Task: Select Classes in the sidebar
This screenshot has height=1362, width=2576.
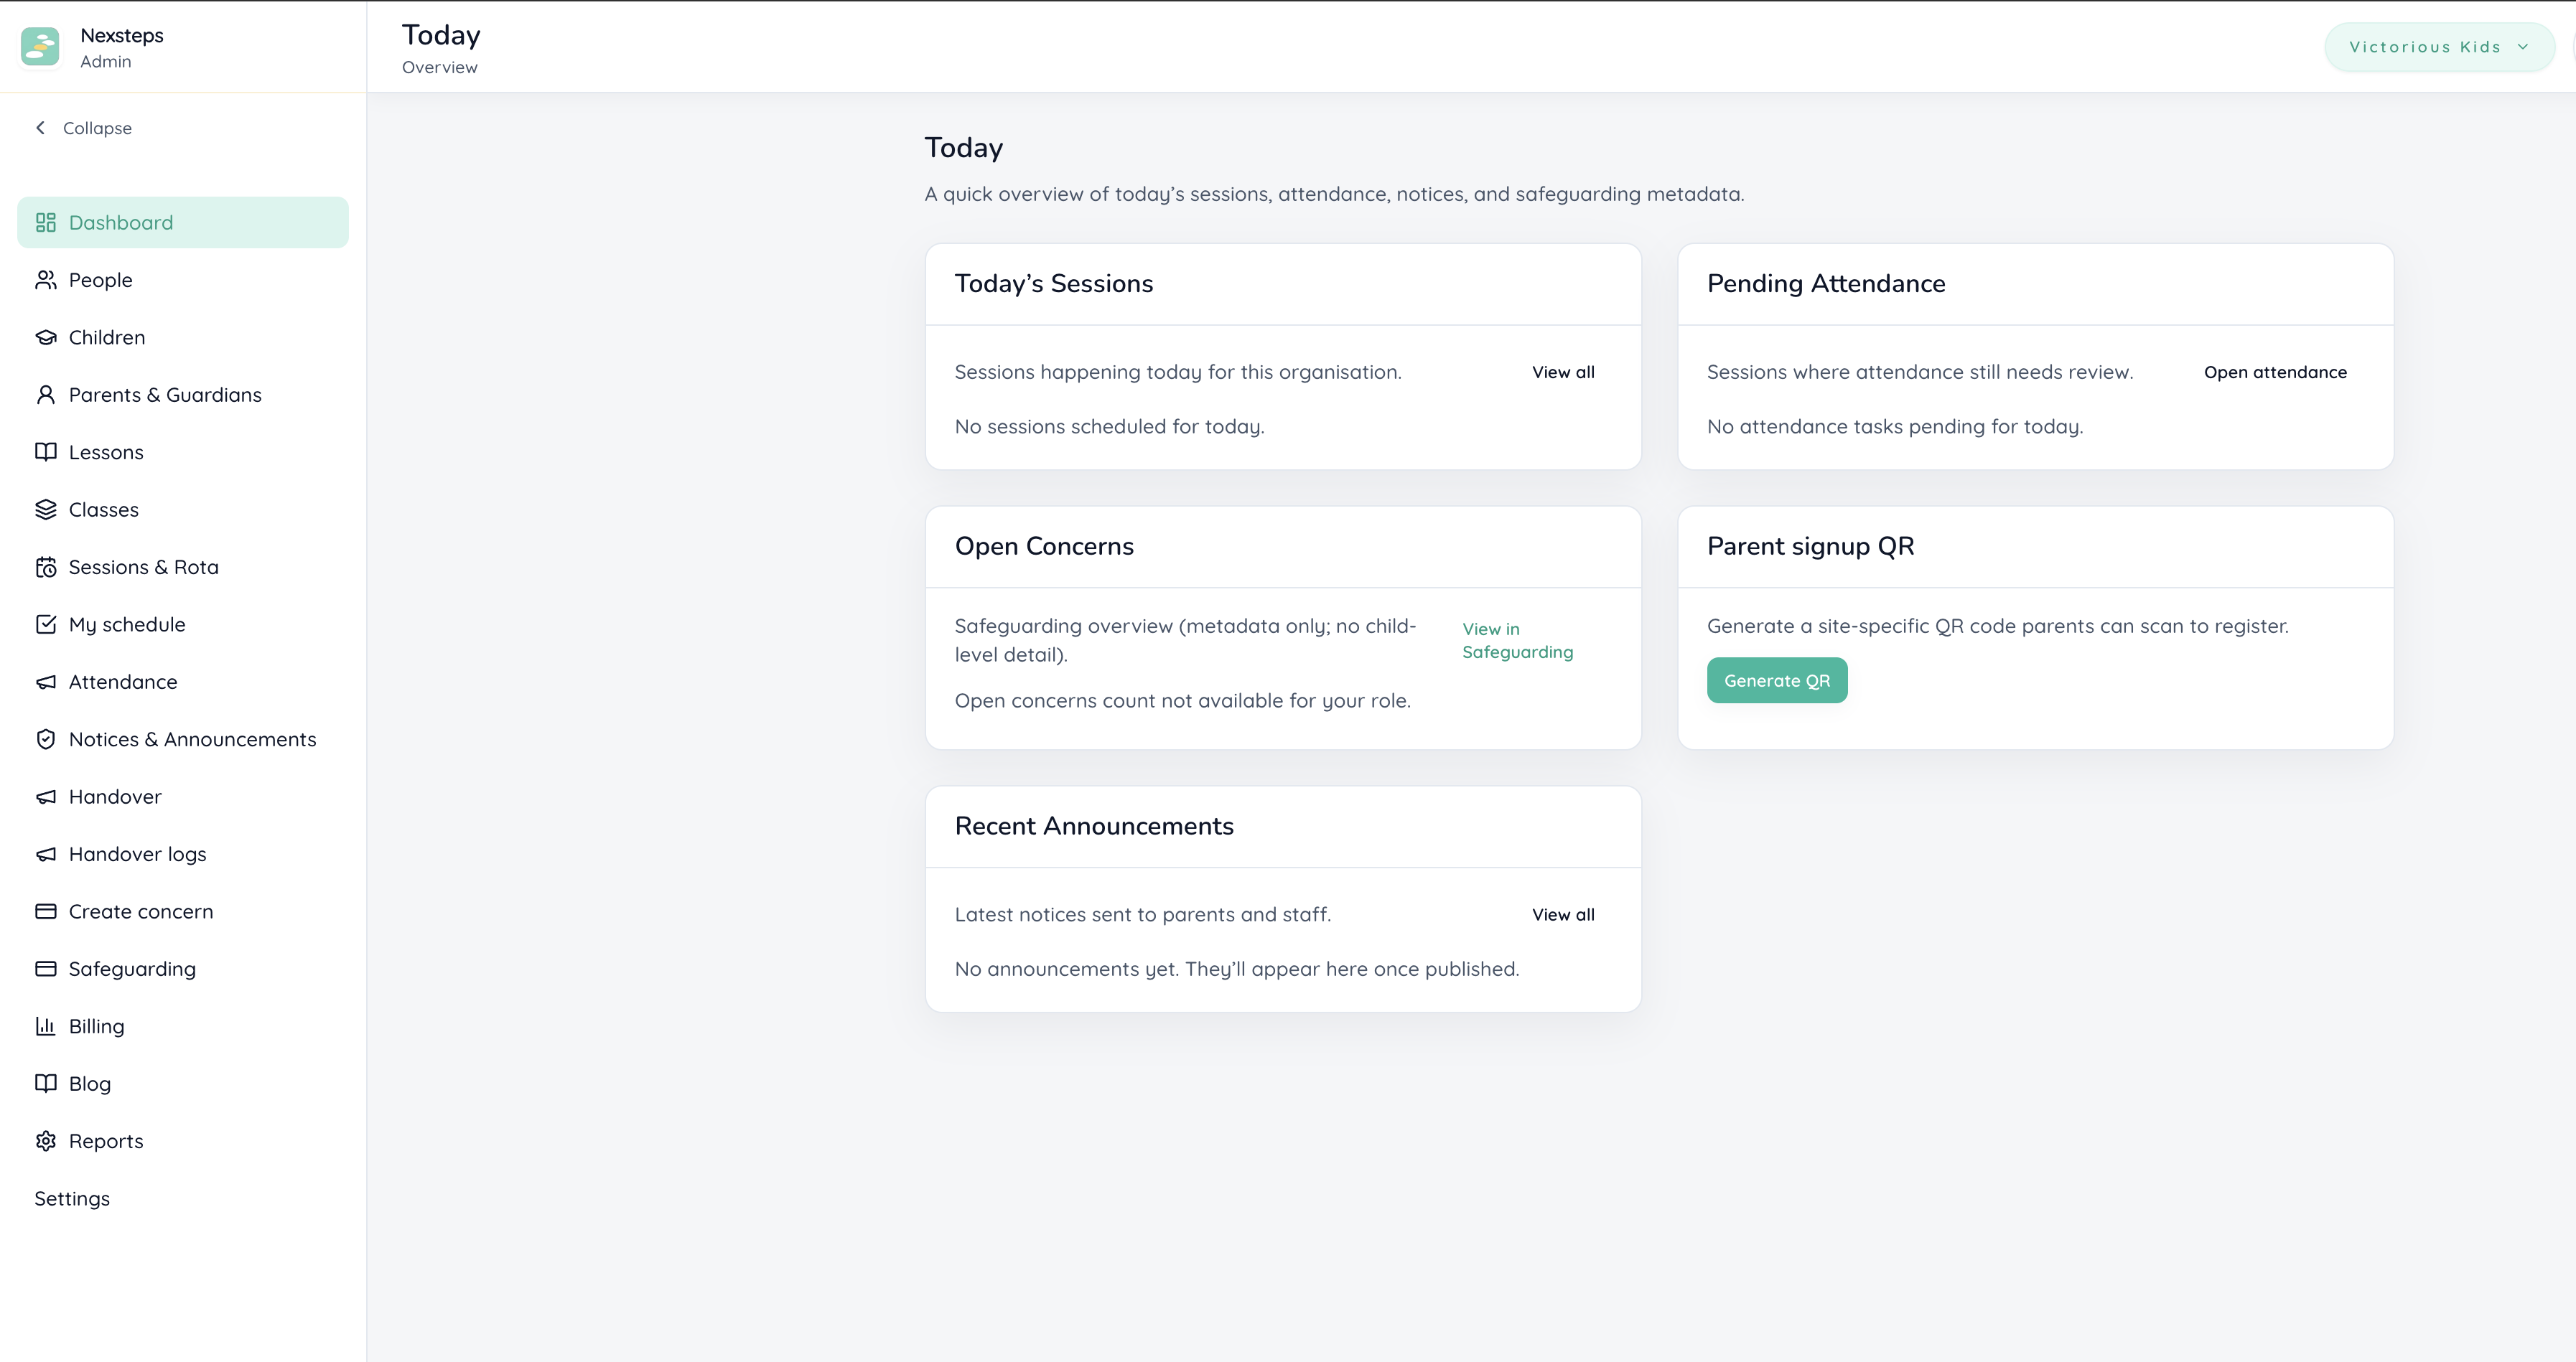Action: click(183, 509)
